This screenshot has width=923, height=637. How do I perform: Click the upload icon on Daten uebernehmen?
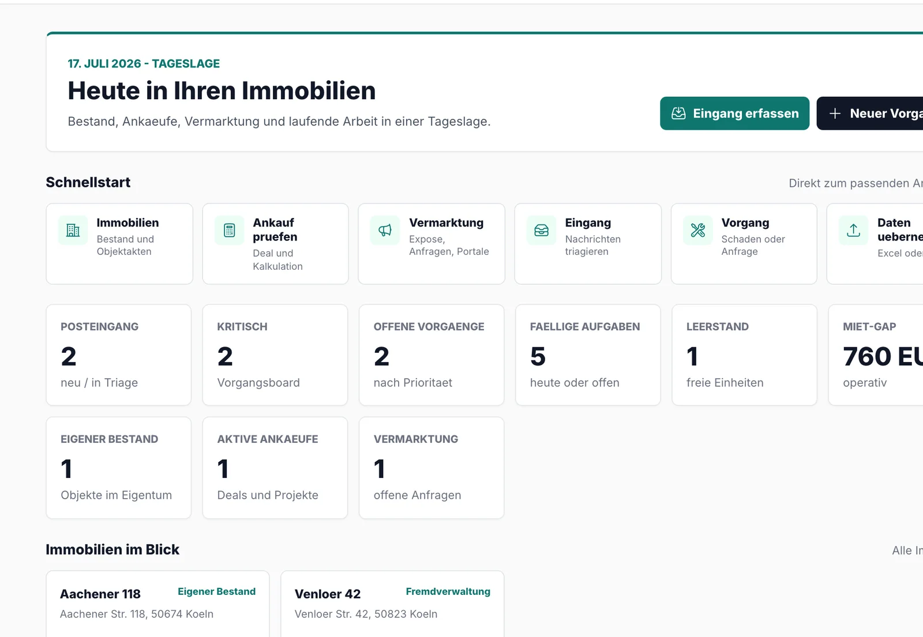(854, 230)
